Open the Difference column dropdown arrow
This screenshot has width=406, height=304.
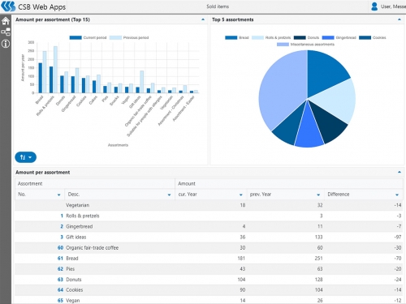tap(397, 195)
